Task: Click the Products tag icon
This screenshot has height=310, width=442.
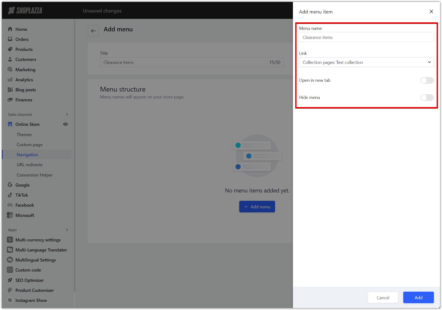Action: click(10, 49)
